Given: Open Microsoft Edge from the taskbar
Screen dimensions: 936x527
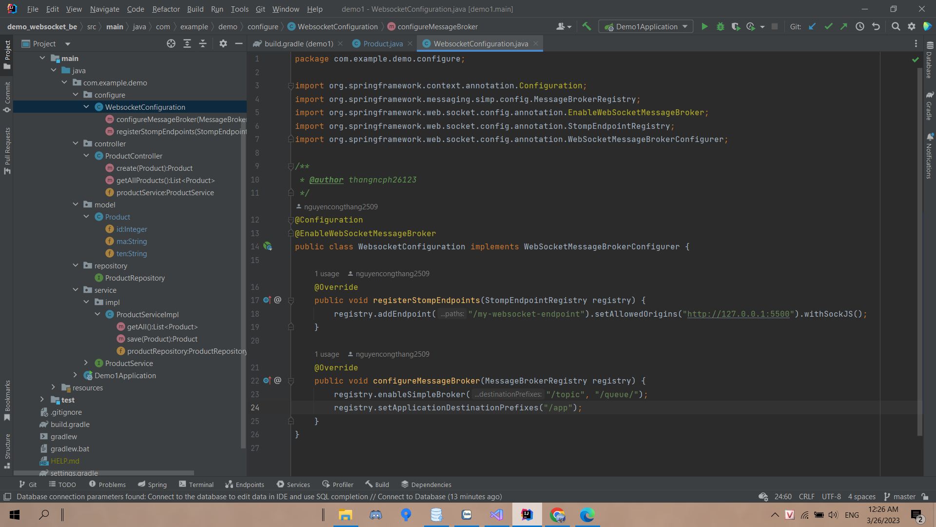Looking at the screenshot, I should pos(587,515).
